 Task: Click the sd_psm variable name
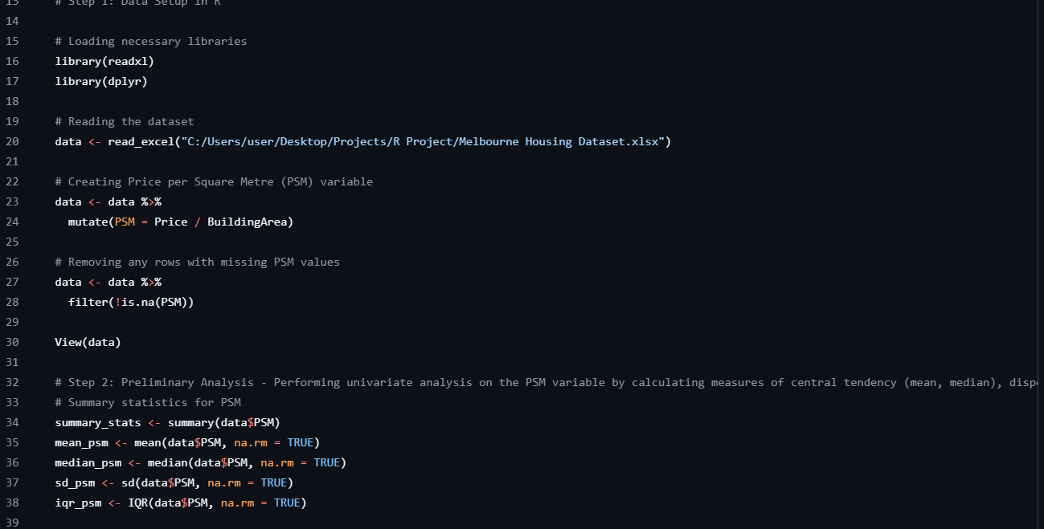click(x=74, y=482)
